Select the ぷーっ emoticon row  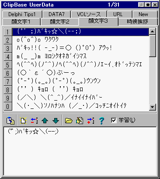point(80,73)
